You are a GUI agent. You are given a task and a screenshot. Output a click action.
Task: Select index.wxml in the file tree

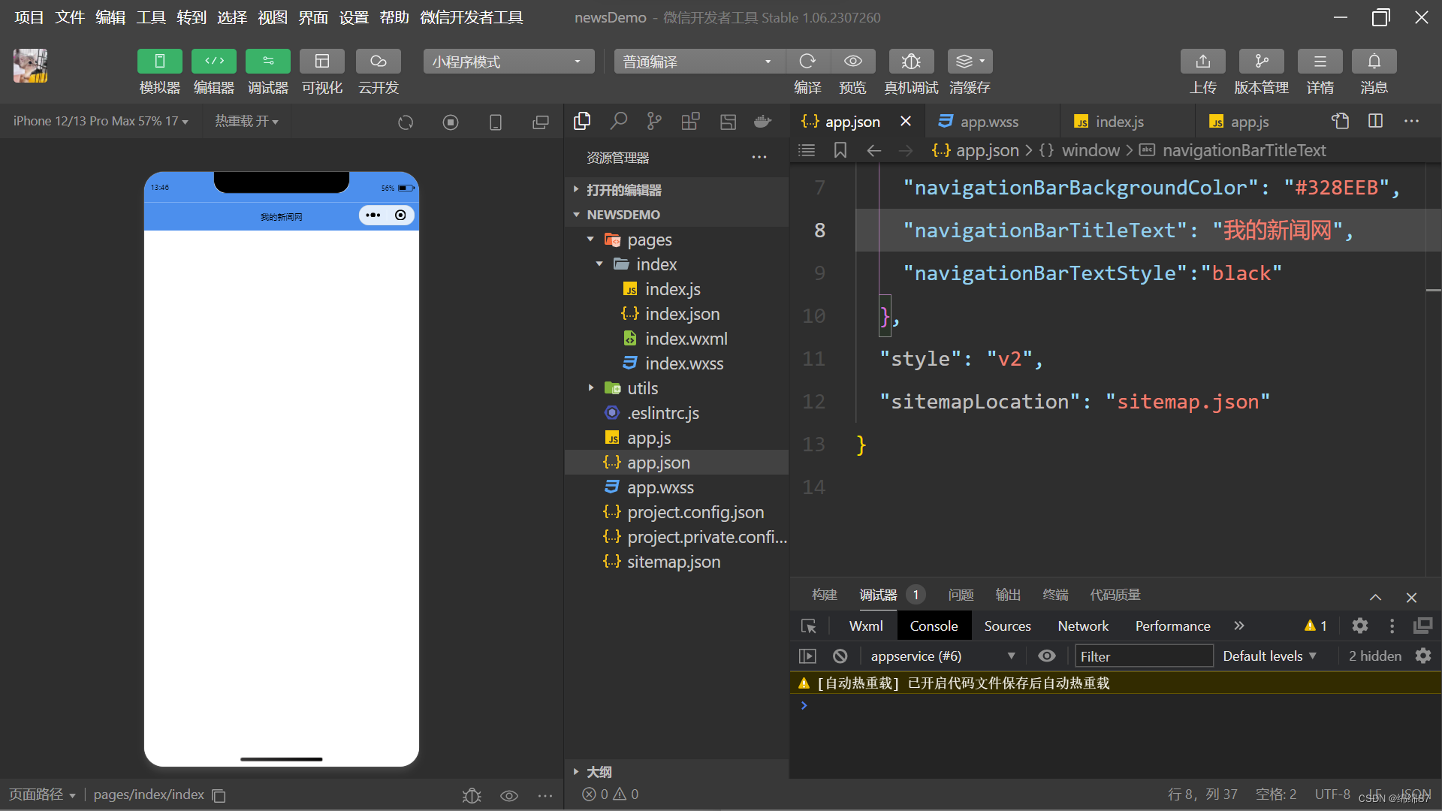[x=686, y=339]
